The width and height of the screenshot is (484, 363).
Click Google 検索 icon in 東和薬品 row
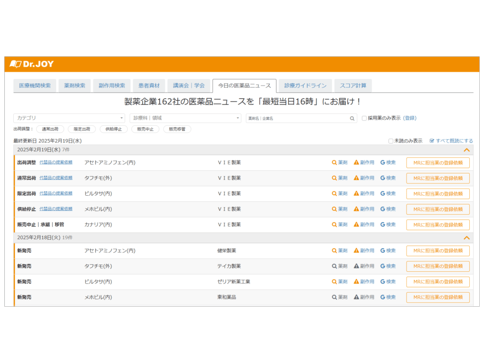coord(383,297)
